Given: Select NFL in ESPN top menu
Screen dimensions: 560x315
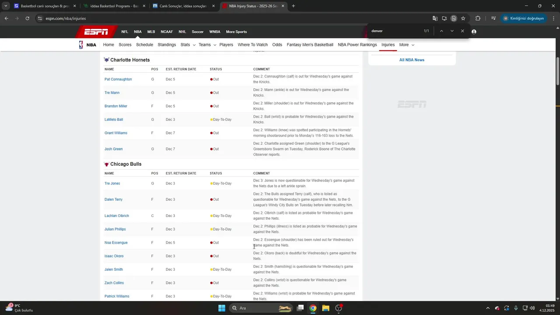Looking at the screenshot, I should click(125, 31).
